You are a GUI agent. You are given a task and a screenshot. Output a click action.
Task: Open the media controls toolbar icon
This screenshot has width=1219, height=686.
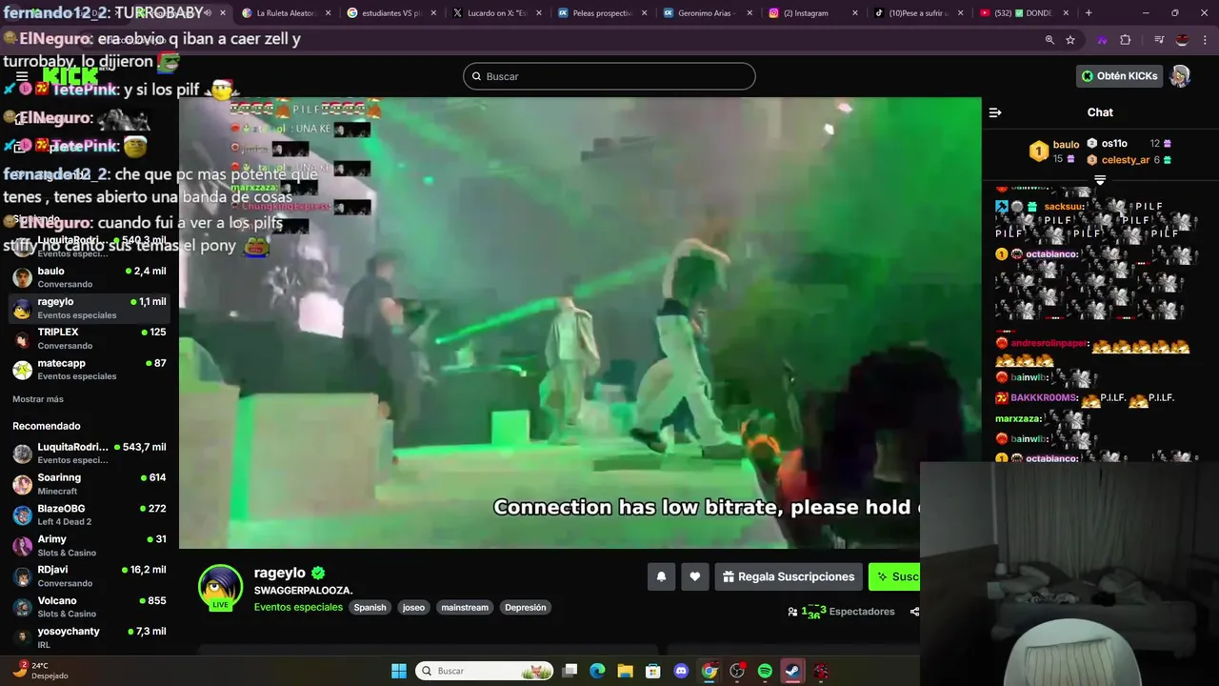1159,40
